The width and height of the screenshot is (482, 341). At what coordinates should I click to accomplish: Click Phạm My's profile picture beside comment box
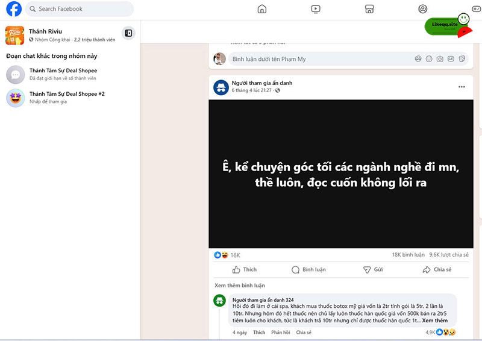[x=219, y=58]
